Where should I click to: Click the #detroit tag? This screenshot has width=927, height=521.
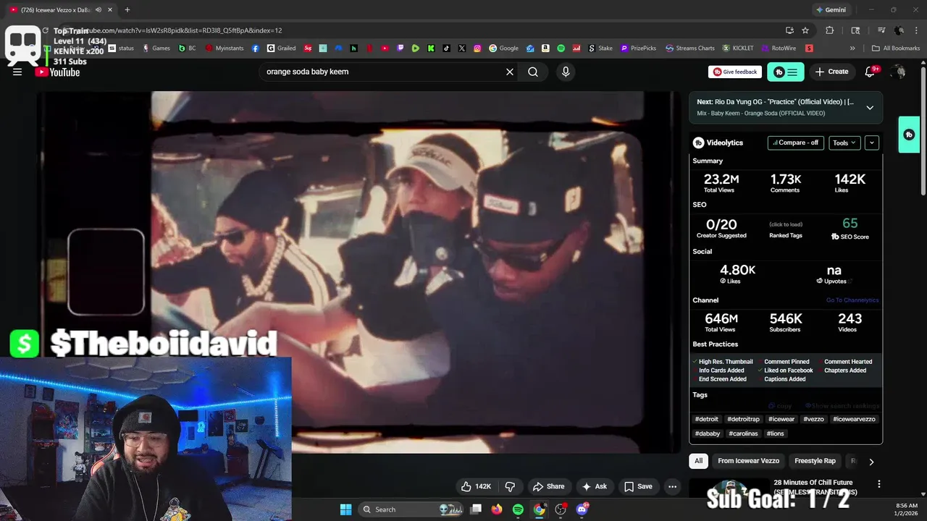pyautogui.click(x=707, y=419)
